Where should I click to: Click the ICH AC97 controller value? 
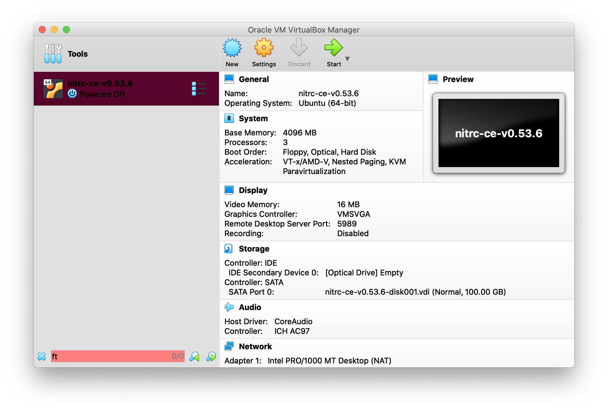292,331
